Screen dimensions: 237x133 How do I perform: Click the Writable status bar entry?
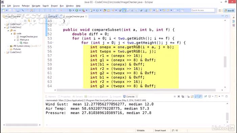[x=141, y=130]
